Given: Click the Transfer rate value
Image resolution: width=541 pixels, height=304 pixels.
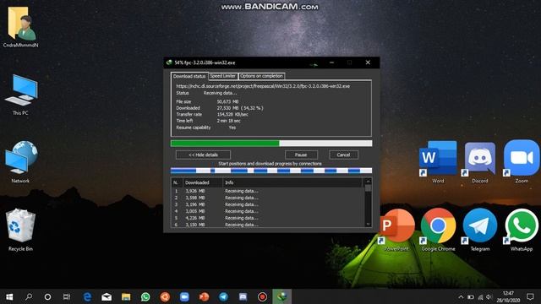Looking at the screenshot, I should point(232,115).
